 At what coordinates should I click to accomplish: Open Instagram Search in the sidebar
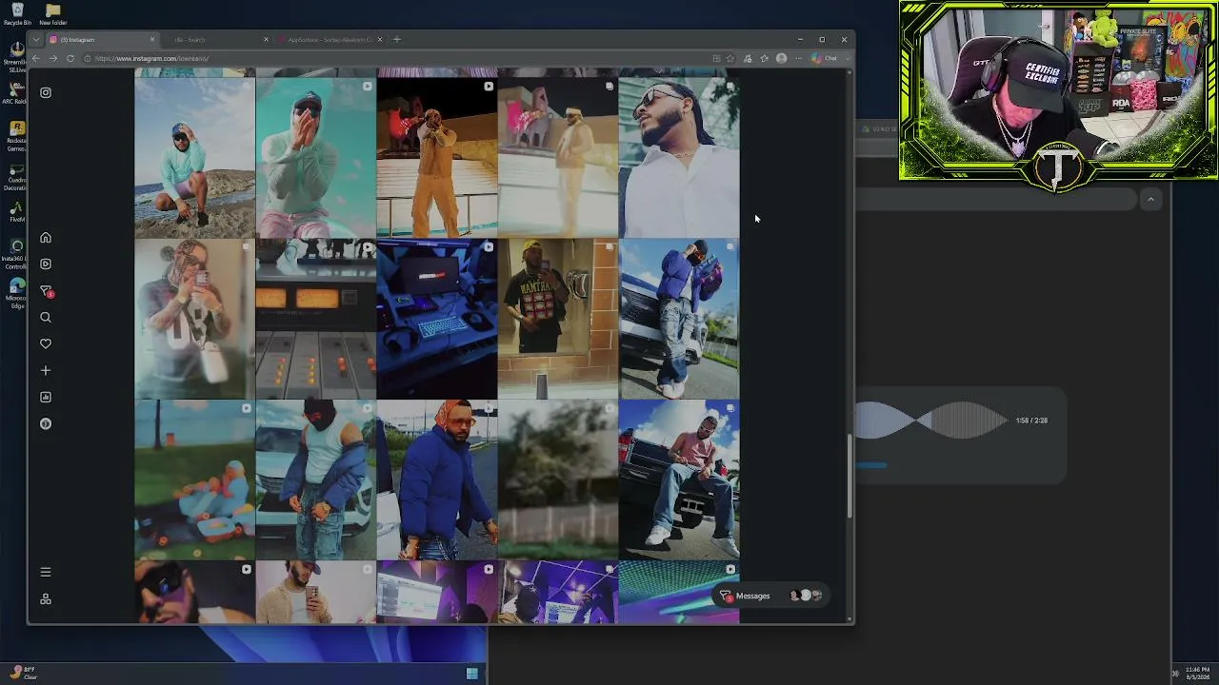[46, 318]
